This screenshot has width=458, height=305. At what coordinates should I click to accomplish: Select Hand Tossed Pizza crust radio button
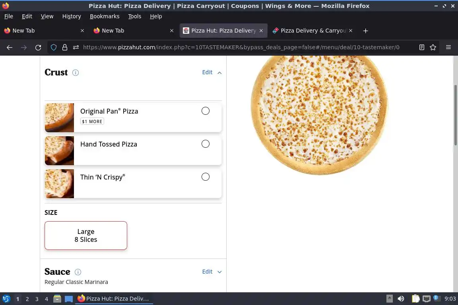point(205,144)
